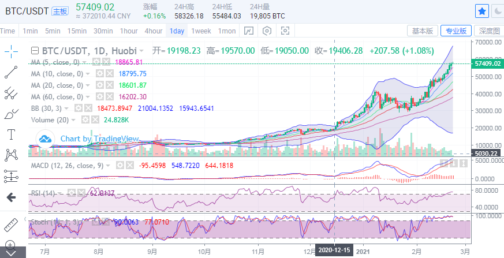
Task: Open settings gear for RSI (14)
Action: click(x=72, y=193)
